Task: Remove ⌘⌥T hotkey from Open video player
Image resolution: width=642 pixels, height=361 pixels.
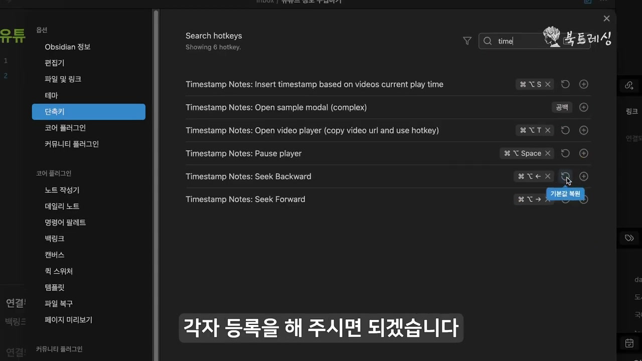Action: point(548,130)
